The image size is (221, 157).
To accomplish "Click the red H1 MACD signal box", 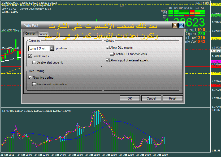I will click(x=192, y=11).
